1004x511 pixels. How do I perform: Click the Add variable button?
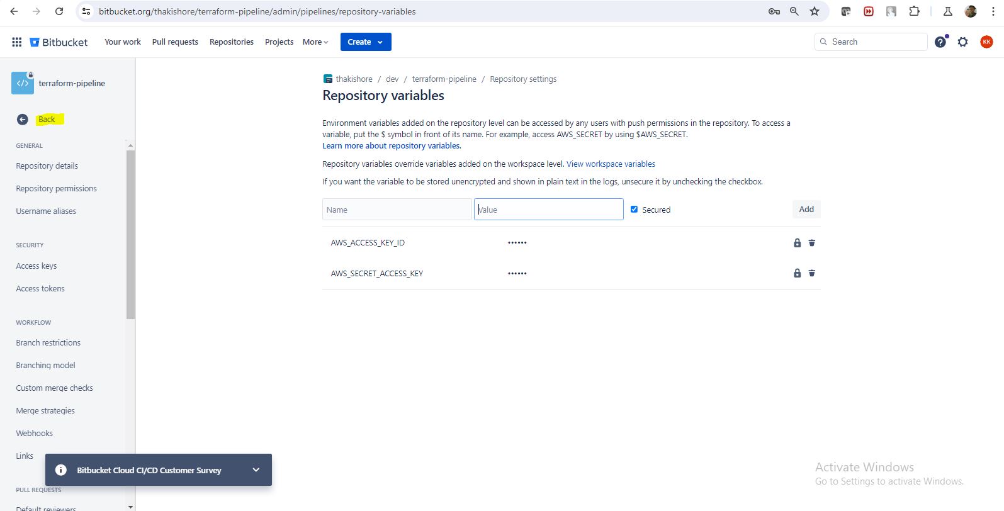(806, 210)
